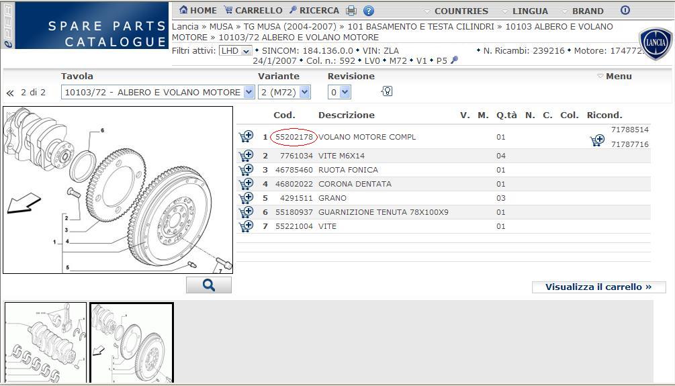Click the Visualizza il carrello link

(598, 287)
